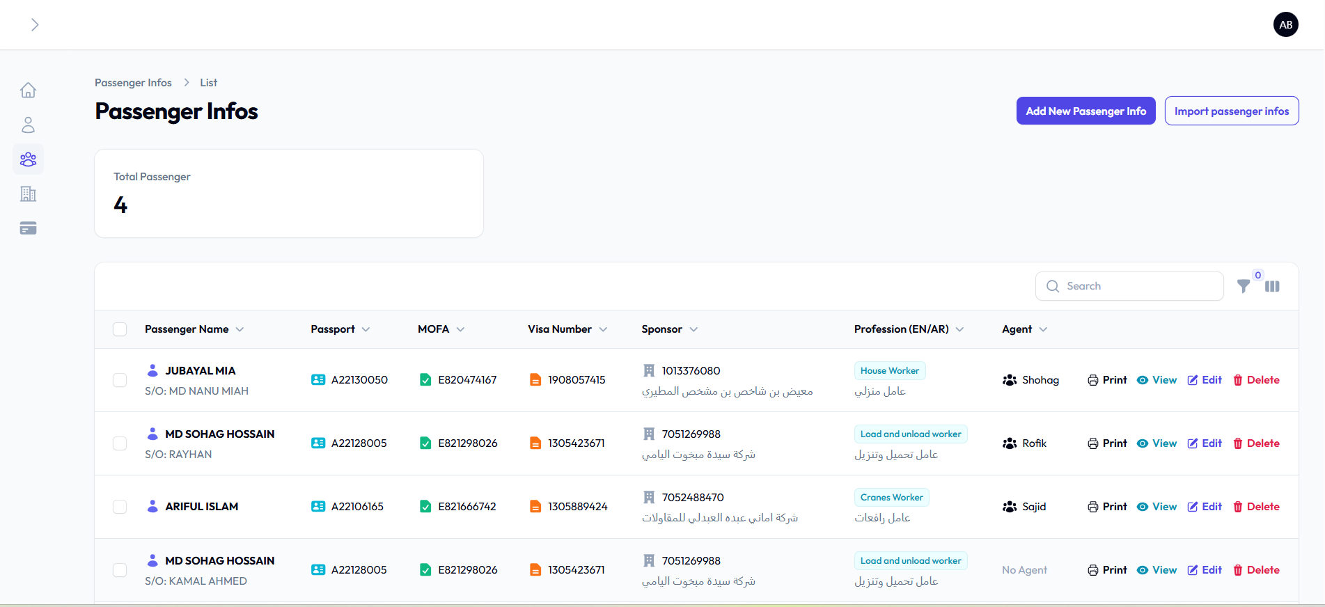Screen dimensions: 1325x607
Task: Sort by Profession (EN/AR) column
Action: (x=909, y=329)
